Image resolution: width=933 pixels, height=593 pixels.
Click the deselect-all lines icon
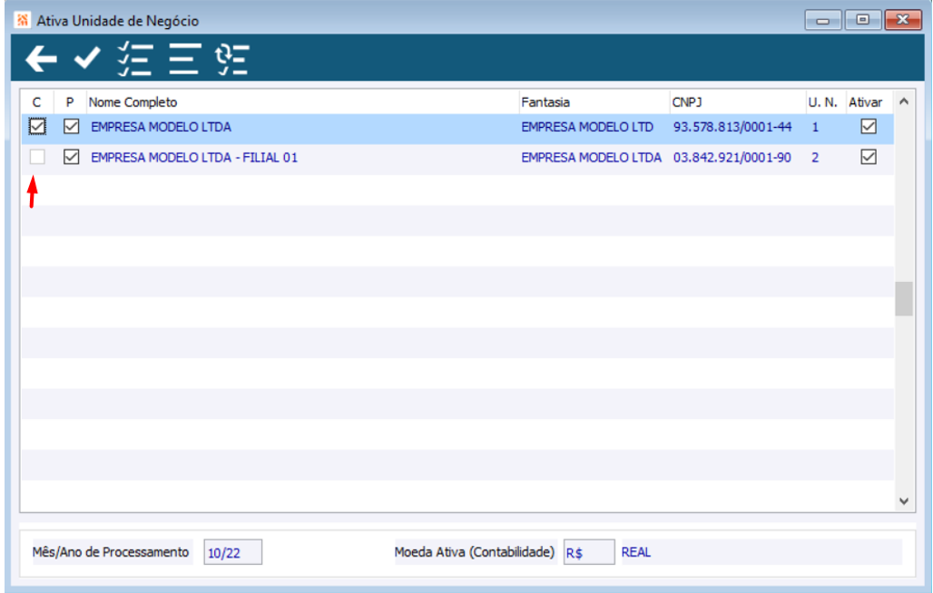point(184,59)
